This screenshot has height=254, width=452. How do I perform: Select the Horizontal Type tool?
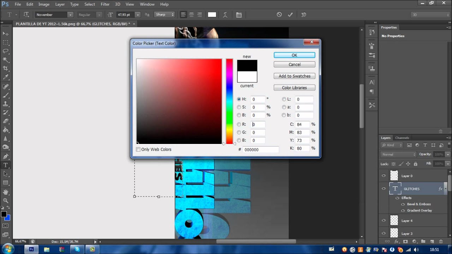coord(6,165)
